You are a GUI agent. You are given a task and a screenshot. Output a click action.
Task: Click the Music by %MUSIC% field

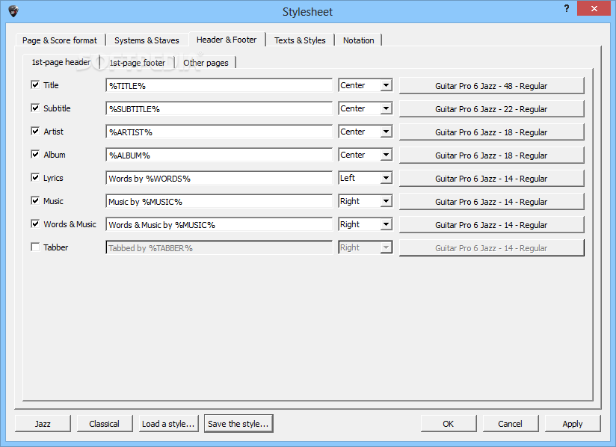coord(219,201)
